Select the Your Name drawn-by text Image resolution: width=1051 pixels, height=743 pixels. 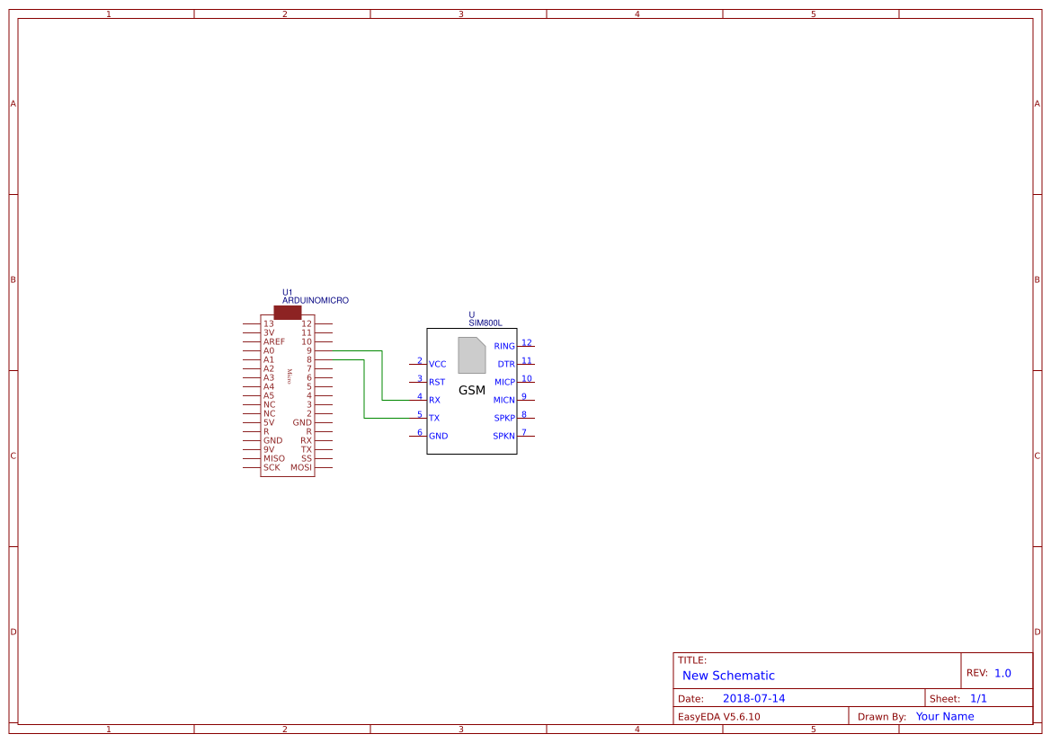point(944,716)
